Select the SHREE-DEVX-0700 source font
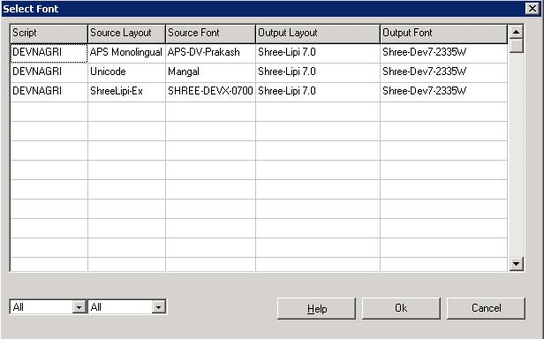The width and height of the screenshot is (544, 339). pos(210,92)
